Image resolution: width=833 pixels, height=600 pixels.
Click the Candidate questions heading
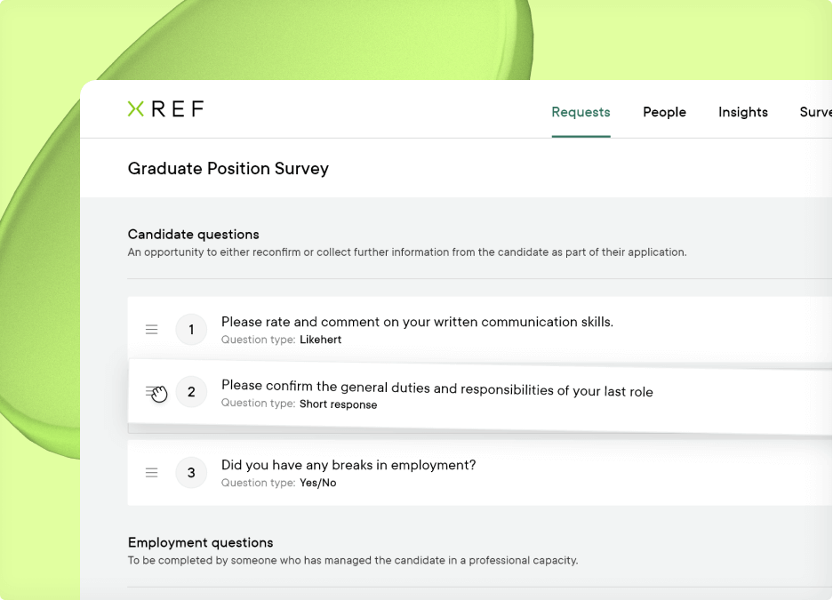click(x=193, y=234)
